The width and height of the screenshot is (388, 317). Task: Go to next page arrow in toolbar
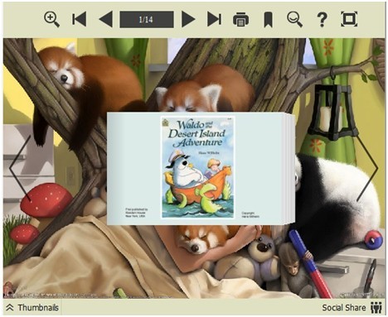[188, 19]
